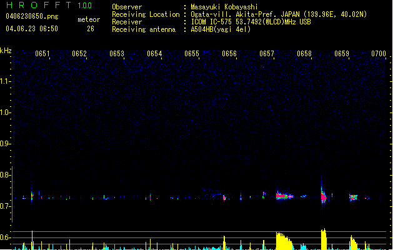
Task: Click the Observer label
Action: (x=127, y=7)
